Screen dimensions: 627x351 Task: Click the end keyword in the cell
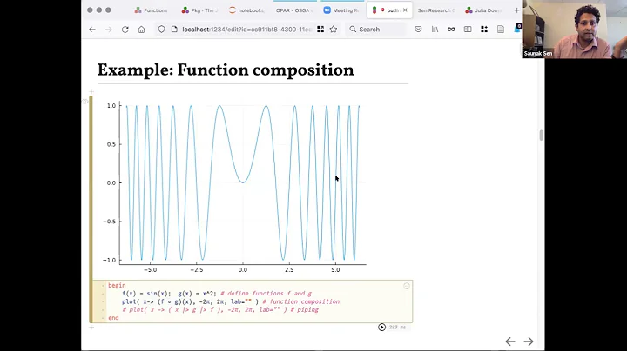pyautogui.click(x=113, y=318)
